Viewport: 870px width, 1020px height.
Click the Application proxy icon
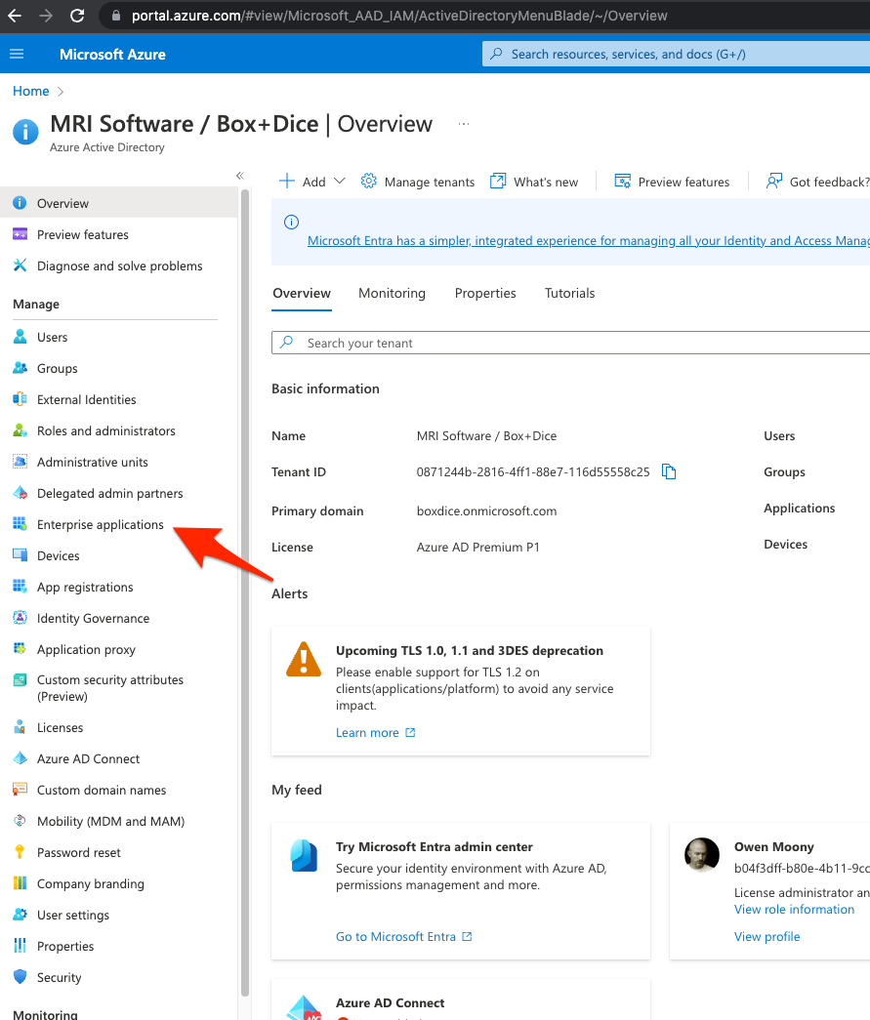coord(21,648)
